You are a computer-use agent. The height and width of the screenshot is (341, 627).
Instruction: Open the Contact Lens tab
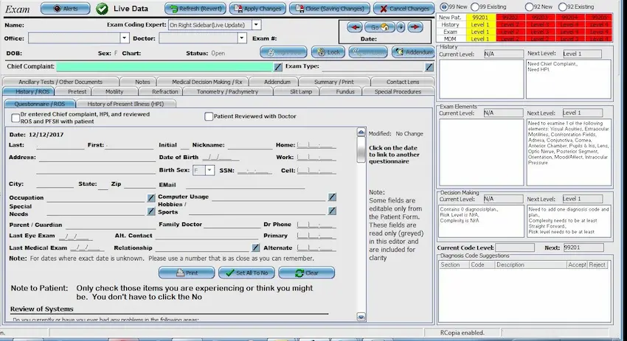click(x=403, y=82)
